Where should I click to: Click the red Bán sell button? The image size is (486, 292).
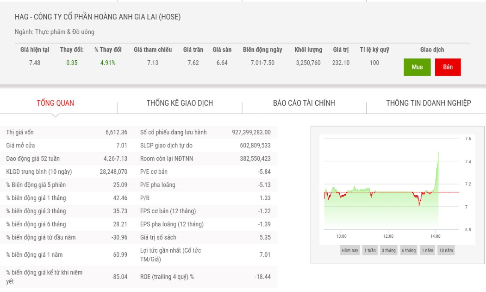pyautogui.click(x=448, y=67)
